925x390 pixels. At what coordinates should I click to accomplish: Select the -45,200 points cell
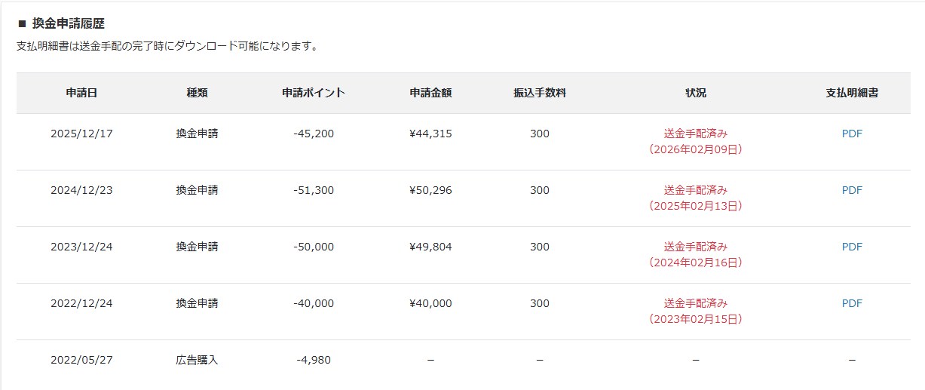coord(314,134)
